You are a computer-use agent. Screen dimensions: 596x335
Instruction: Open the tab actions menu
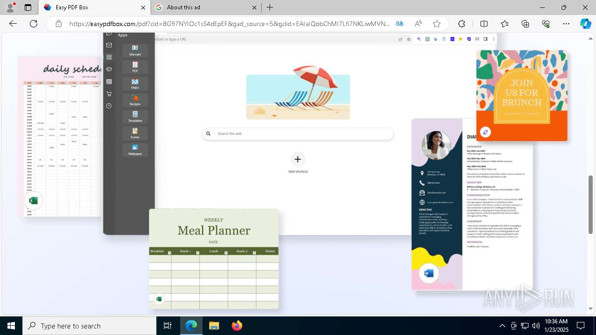[28, 7]
